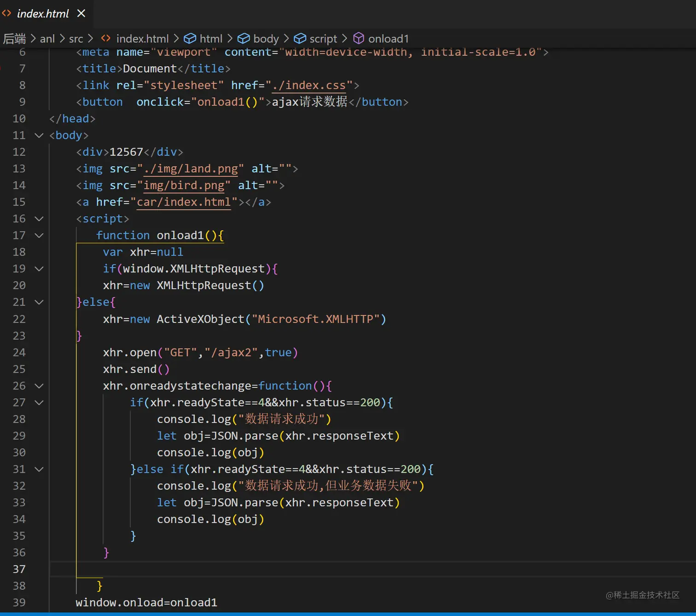The height and width of the screenshot is (616, 696).
Task: Fold onreadystatechange function at line 26
Action: [x=39, y=386]
